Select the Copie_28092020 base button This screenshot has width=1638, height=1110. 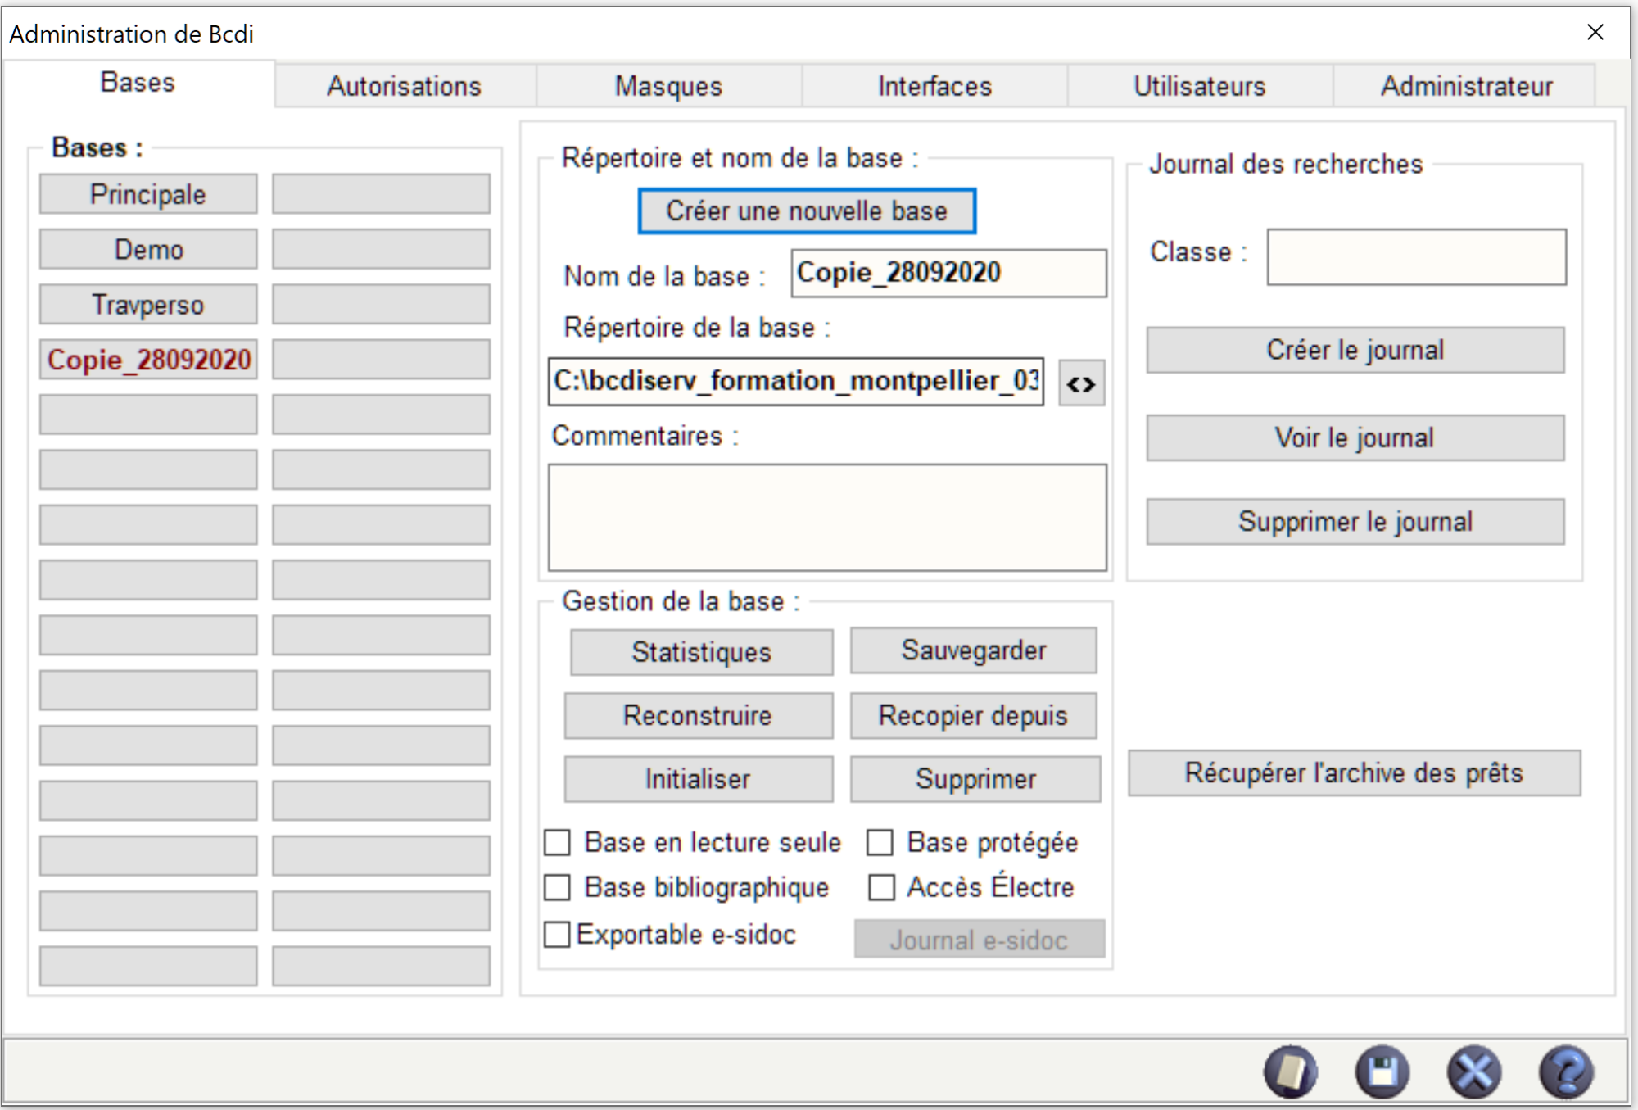148,360
